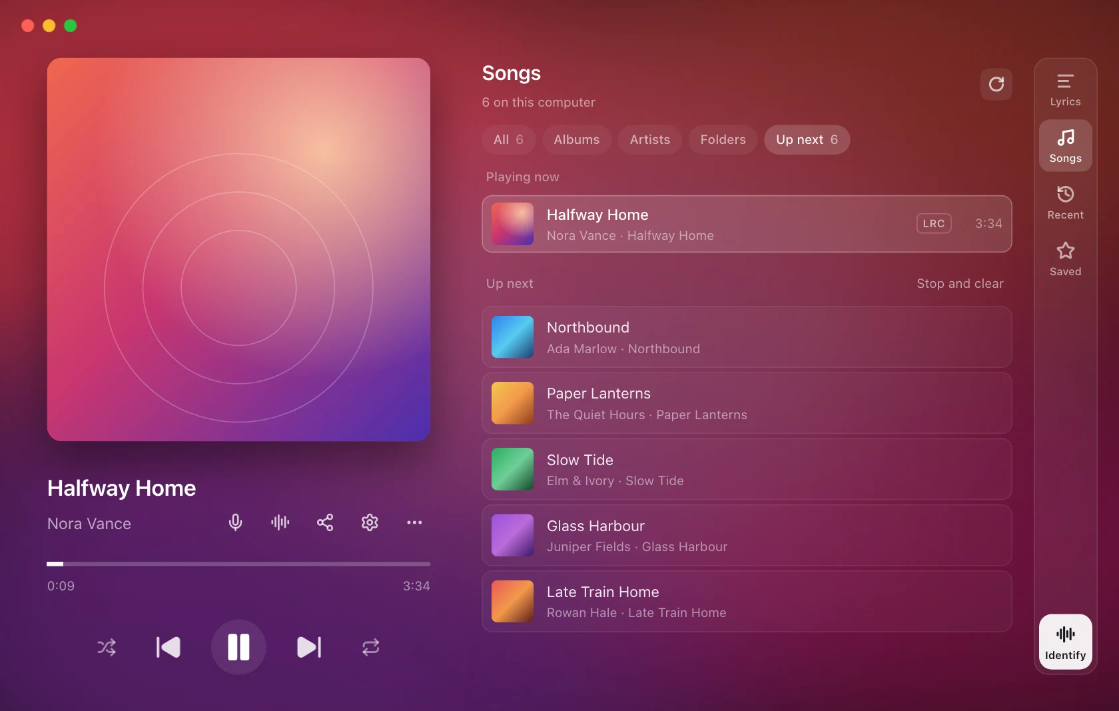The image size is (1119, 711).
Task: Skip to previous track
Action: pos(169,647)
